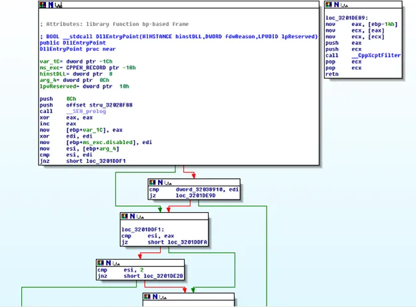Select the 'push ecx' instruction
416x307 pixels.
point(343,49)
